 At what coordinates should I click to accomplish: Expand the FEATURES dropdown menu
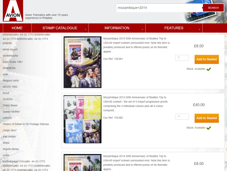pos(174,28)
